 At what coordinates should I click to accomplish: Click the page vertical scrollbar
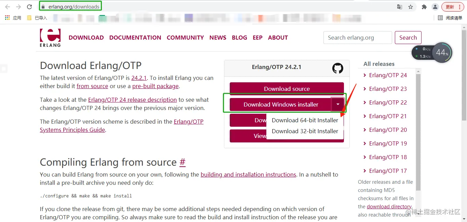464,75
